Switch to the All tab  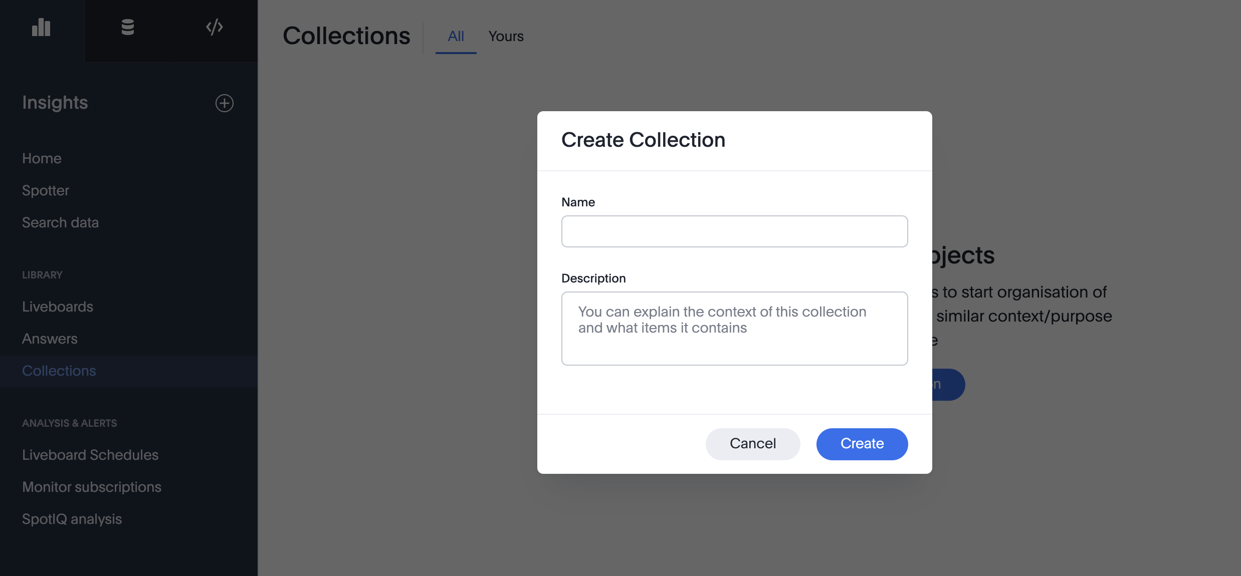point(455,36)
